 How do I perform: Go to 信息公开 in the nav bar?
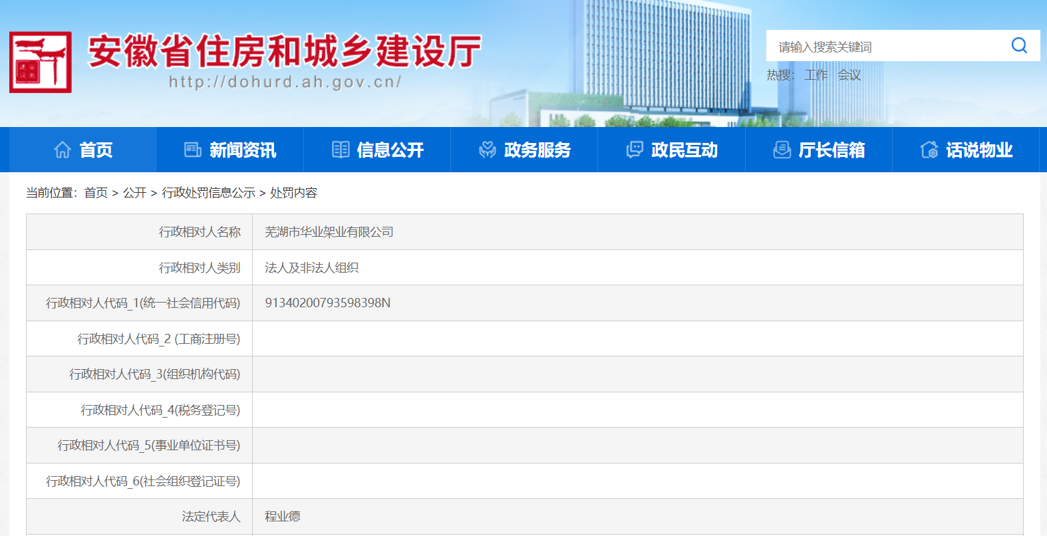pos(377,150)
